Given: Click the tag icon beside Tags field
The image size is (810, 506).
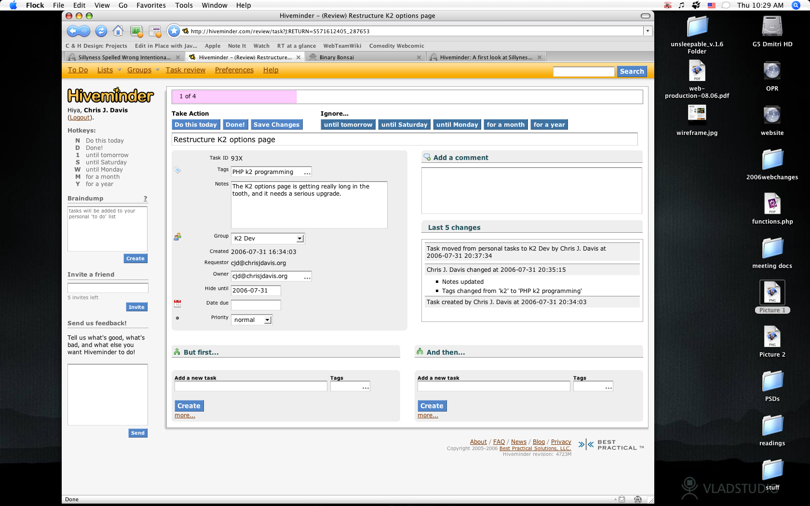Looking at the screenshot, I should click(177, 170).
